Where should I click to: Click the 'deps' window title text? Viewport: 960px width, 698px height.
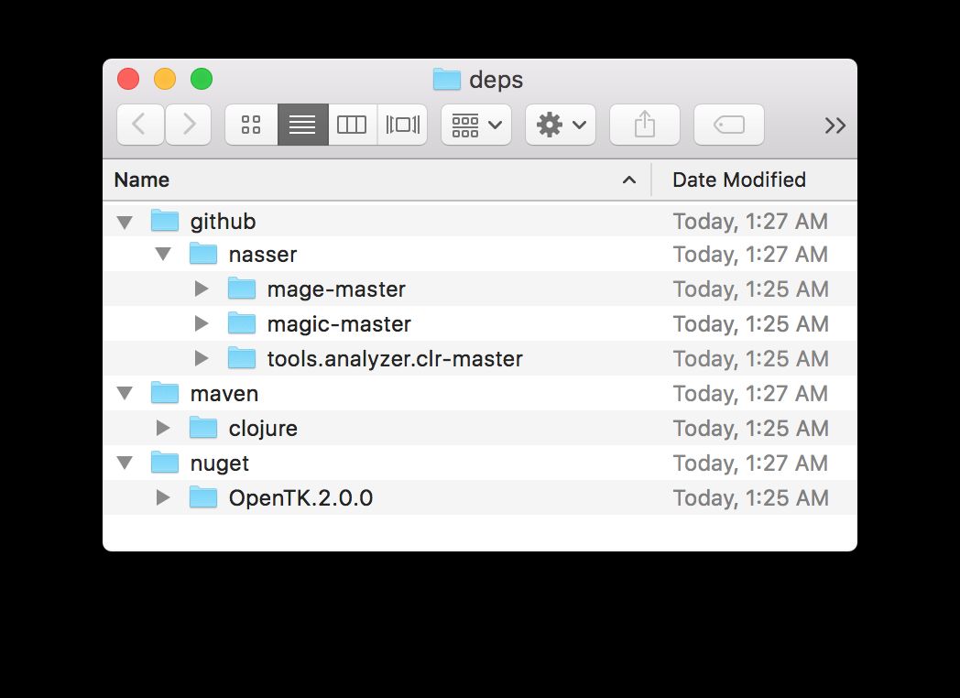(496, 81)
